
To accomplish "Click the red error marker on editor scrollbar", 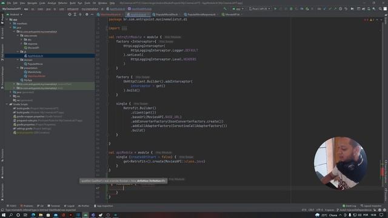I will tap(382, 171).
